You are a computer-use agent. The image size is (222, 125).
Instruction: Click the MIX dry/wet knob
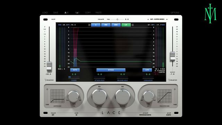(x=148, y=97)
